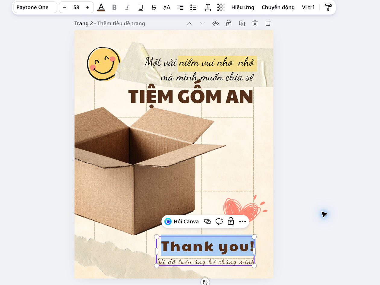The image size is (380, 285).
Task: Add a new page after page 2
Action: tap(268, 23)
